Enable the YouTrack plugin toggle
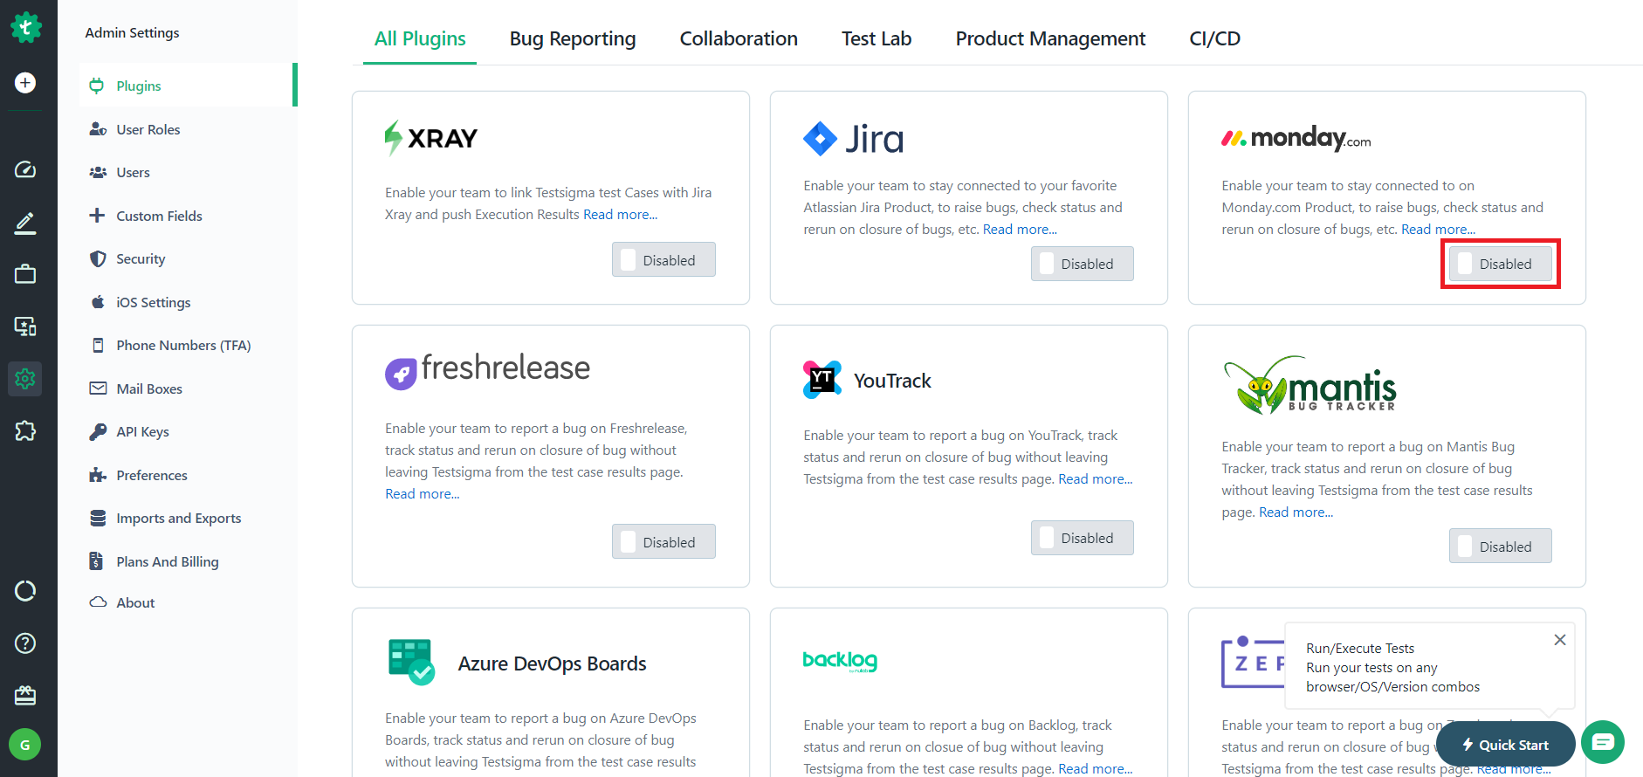This screenshot has height=777, width=1643. pos(1083,538)
